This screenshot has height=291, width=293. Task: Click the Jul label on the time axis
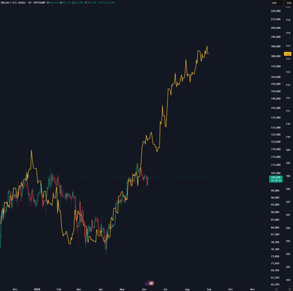click(x=165, y=289)
